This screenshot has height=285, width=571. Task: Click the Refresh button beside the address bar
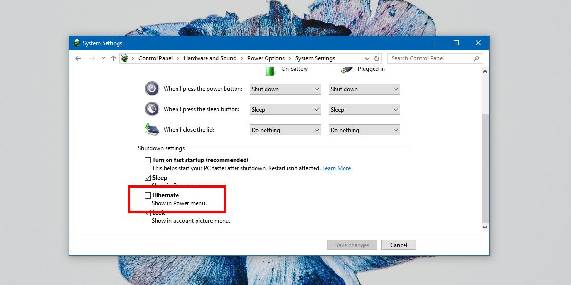[377, 58]
